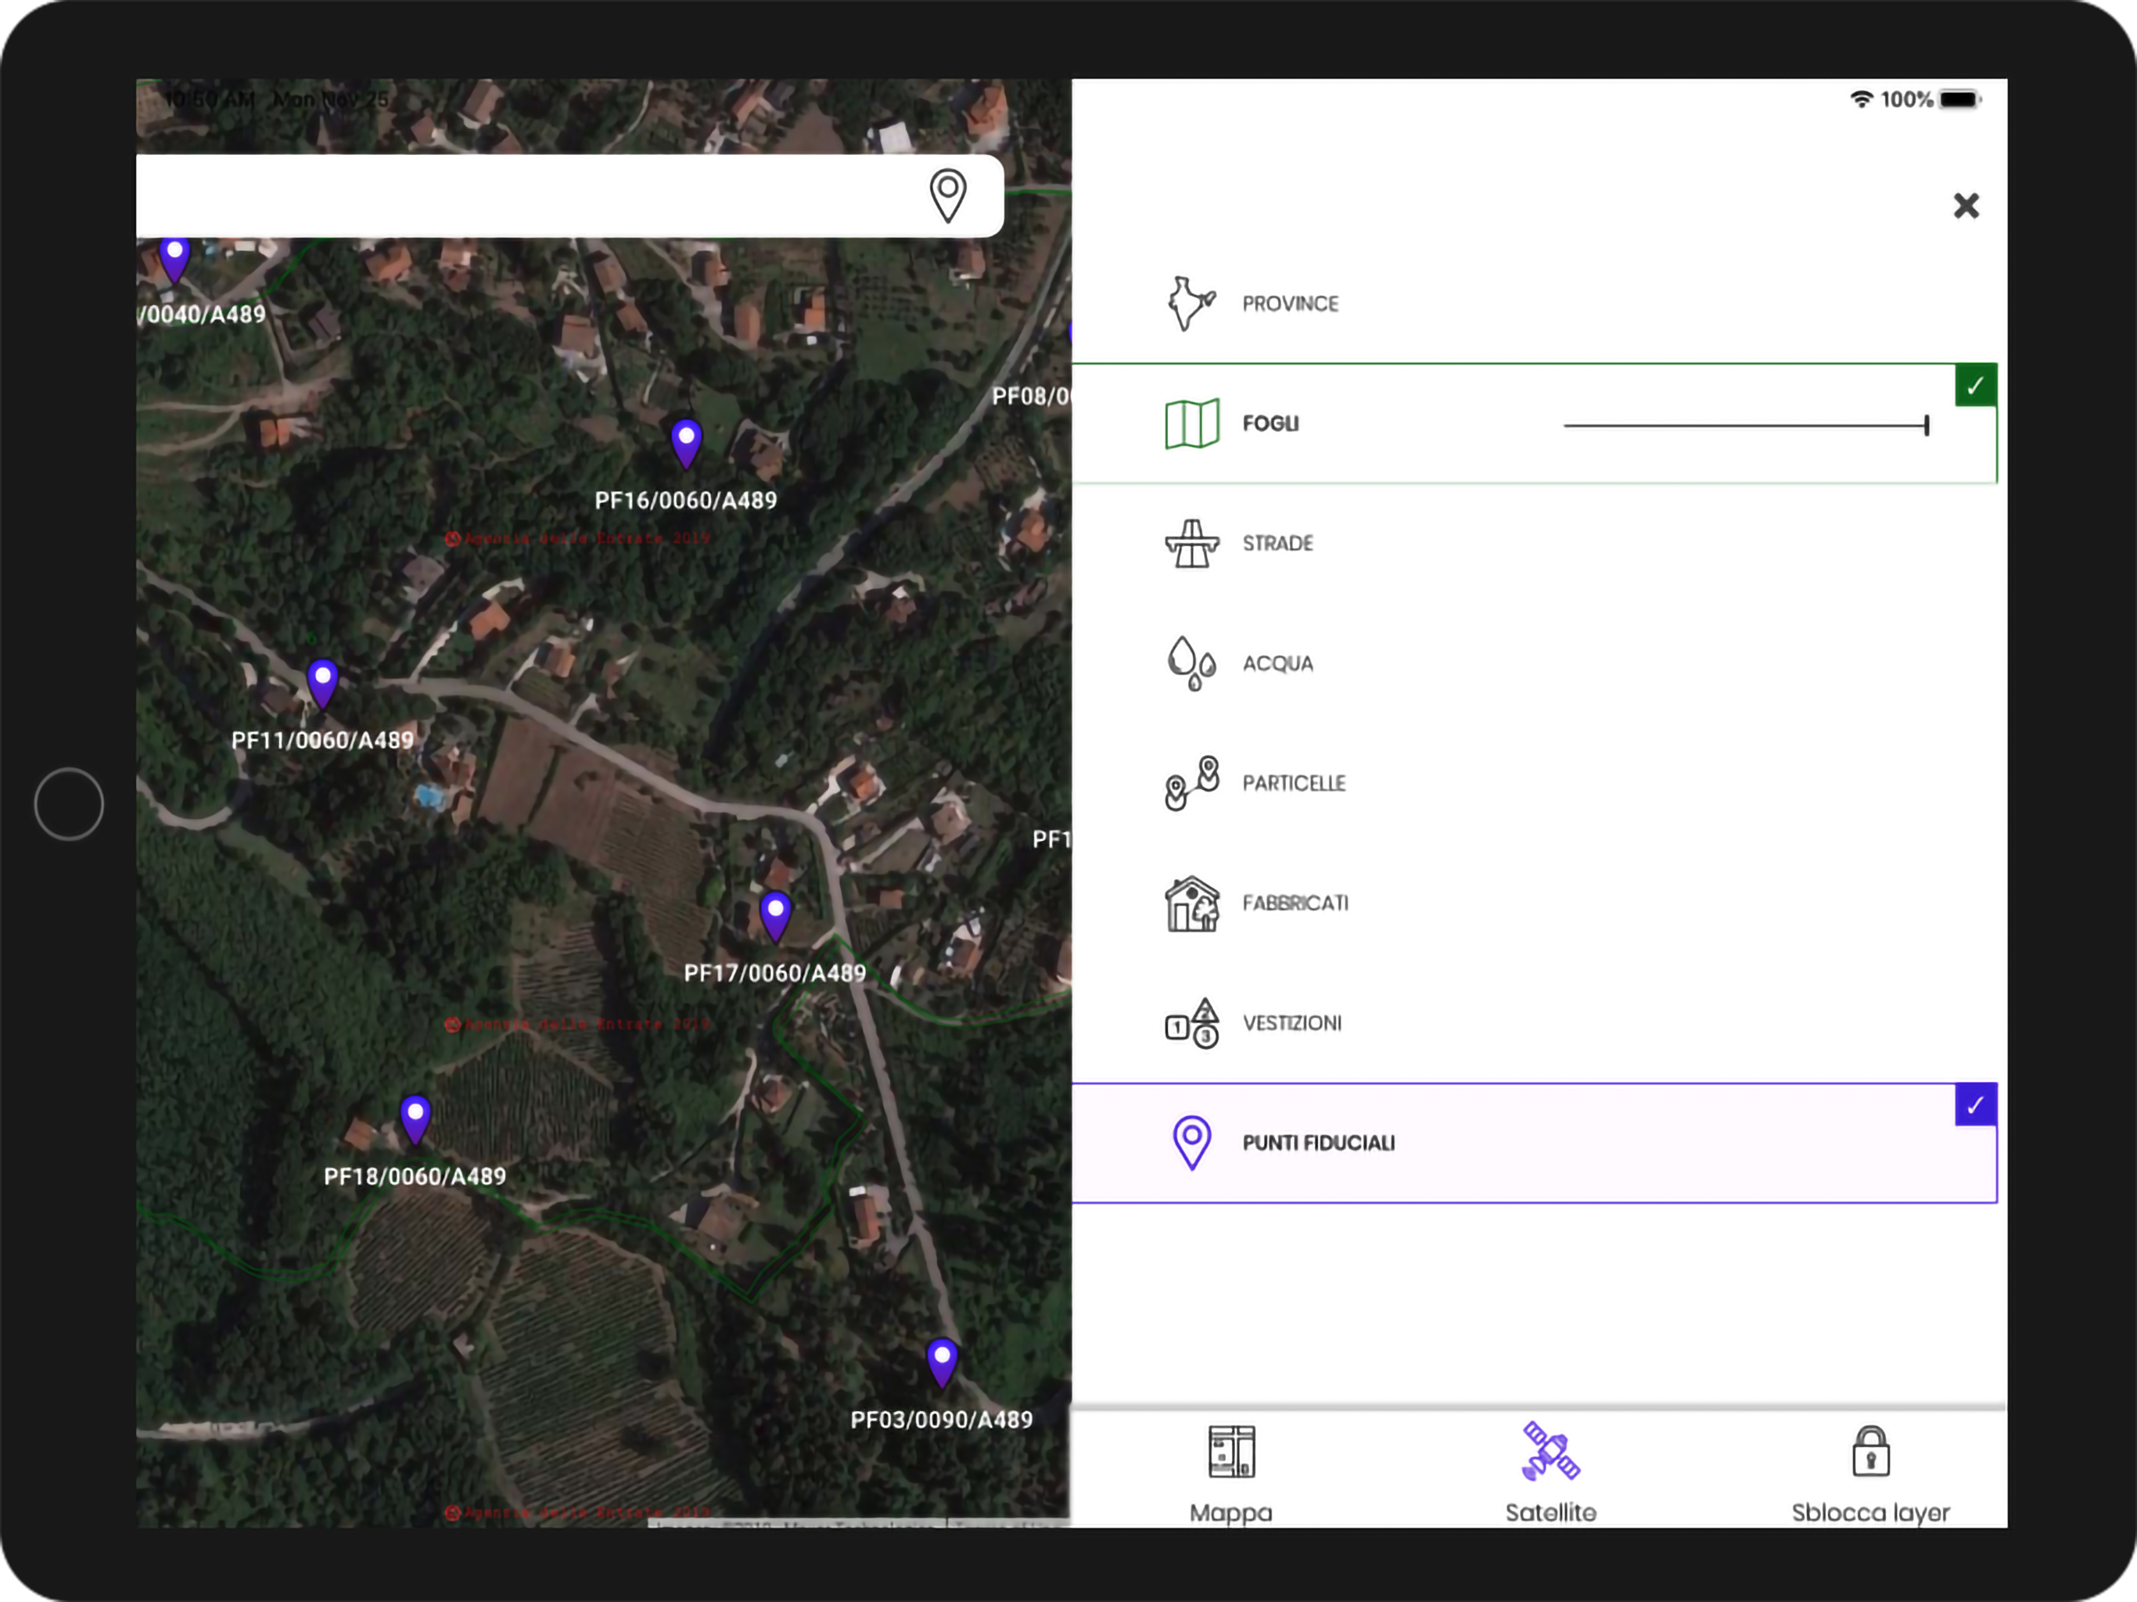Screen dimensions: 2137x1602
Task: Uncheck the green Fogli layer checkmark
Action: [x=1975, y=386]
